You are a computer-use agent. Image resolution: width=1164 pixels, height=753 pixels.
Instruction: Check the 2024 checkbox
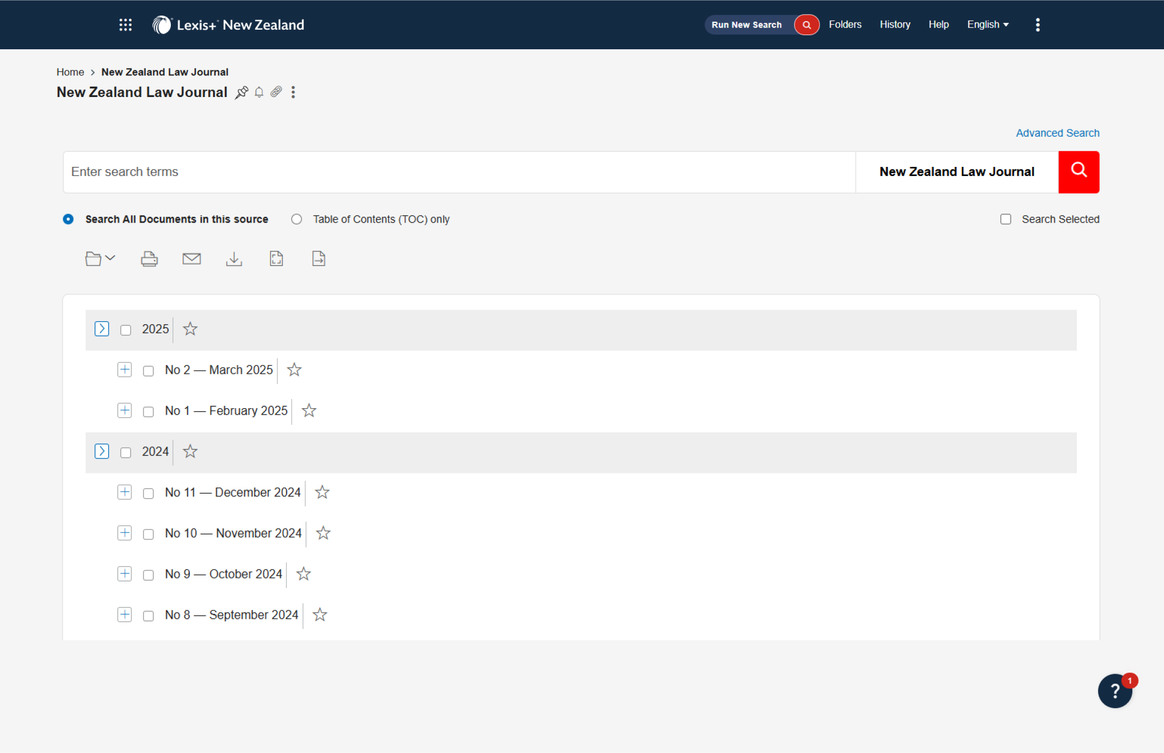126,453
